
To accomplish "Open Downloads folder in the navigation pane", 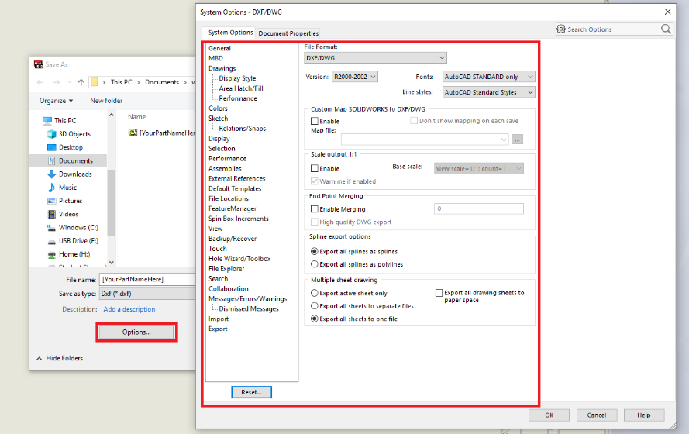I will [75, 174].
